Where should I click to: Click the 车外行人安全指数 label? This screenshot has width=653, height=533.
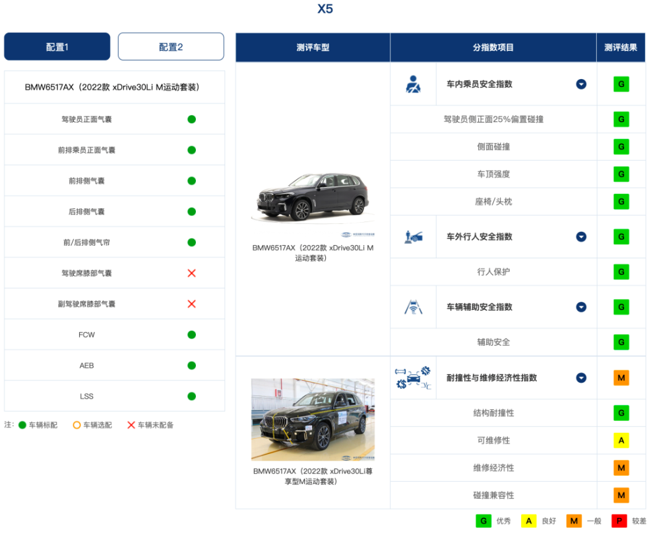[480, 237]
